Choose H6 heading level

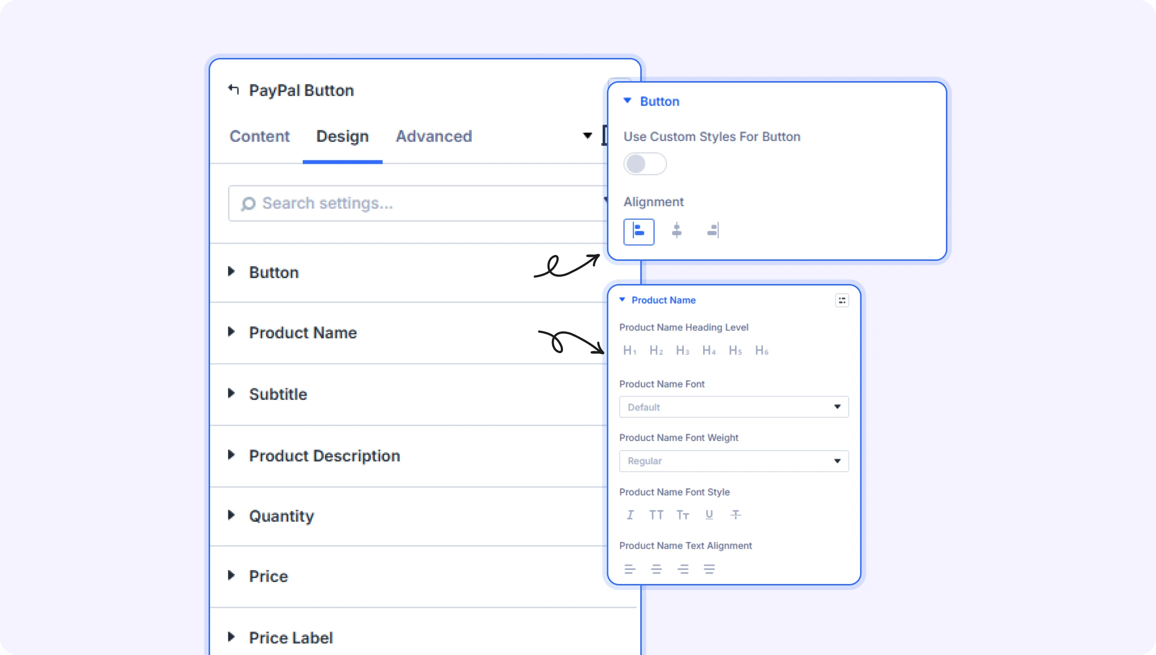[762, 351]
